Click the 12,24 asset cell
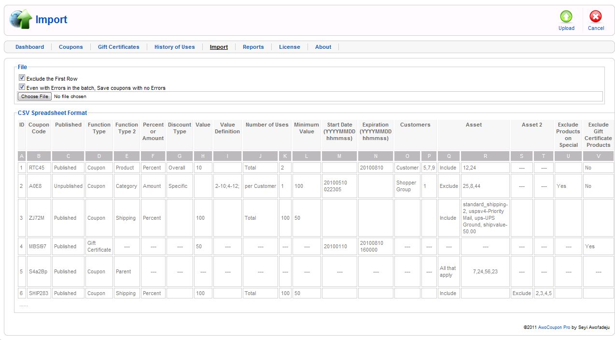The height and width of the screenshot is (340, 615). click(485, 168)
